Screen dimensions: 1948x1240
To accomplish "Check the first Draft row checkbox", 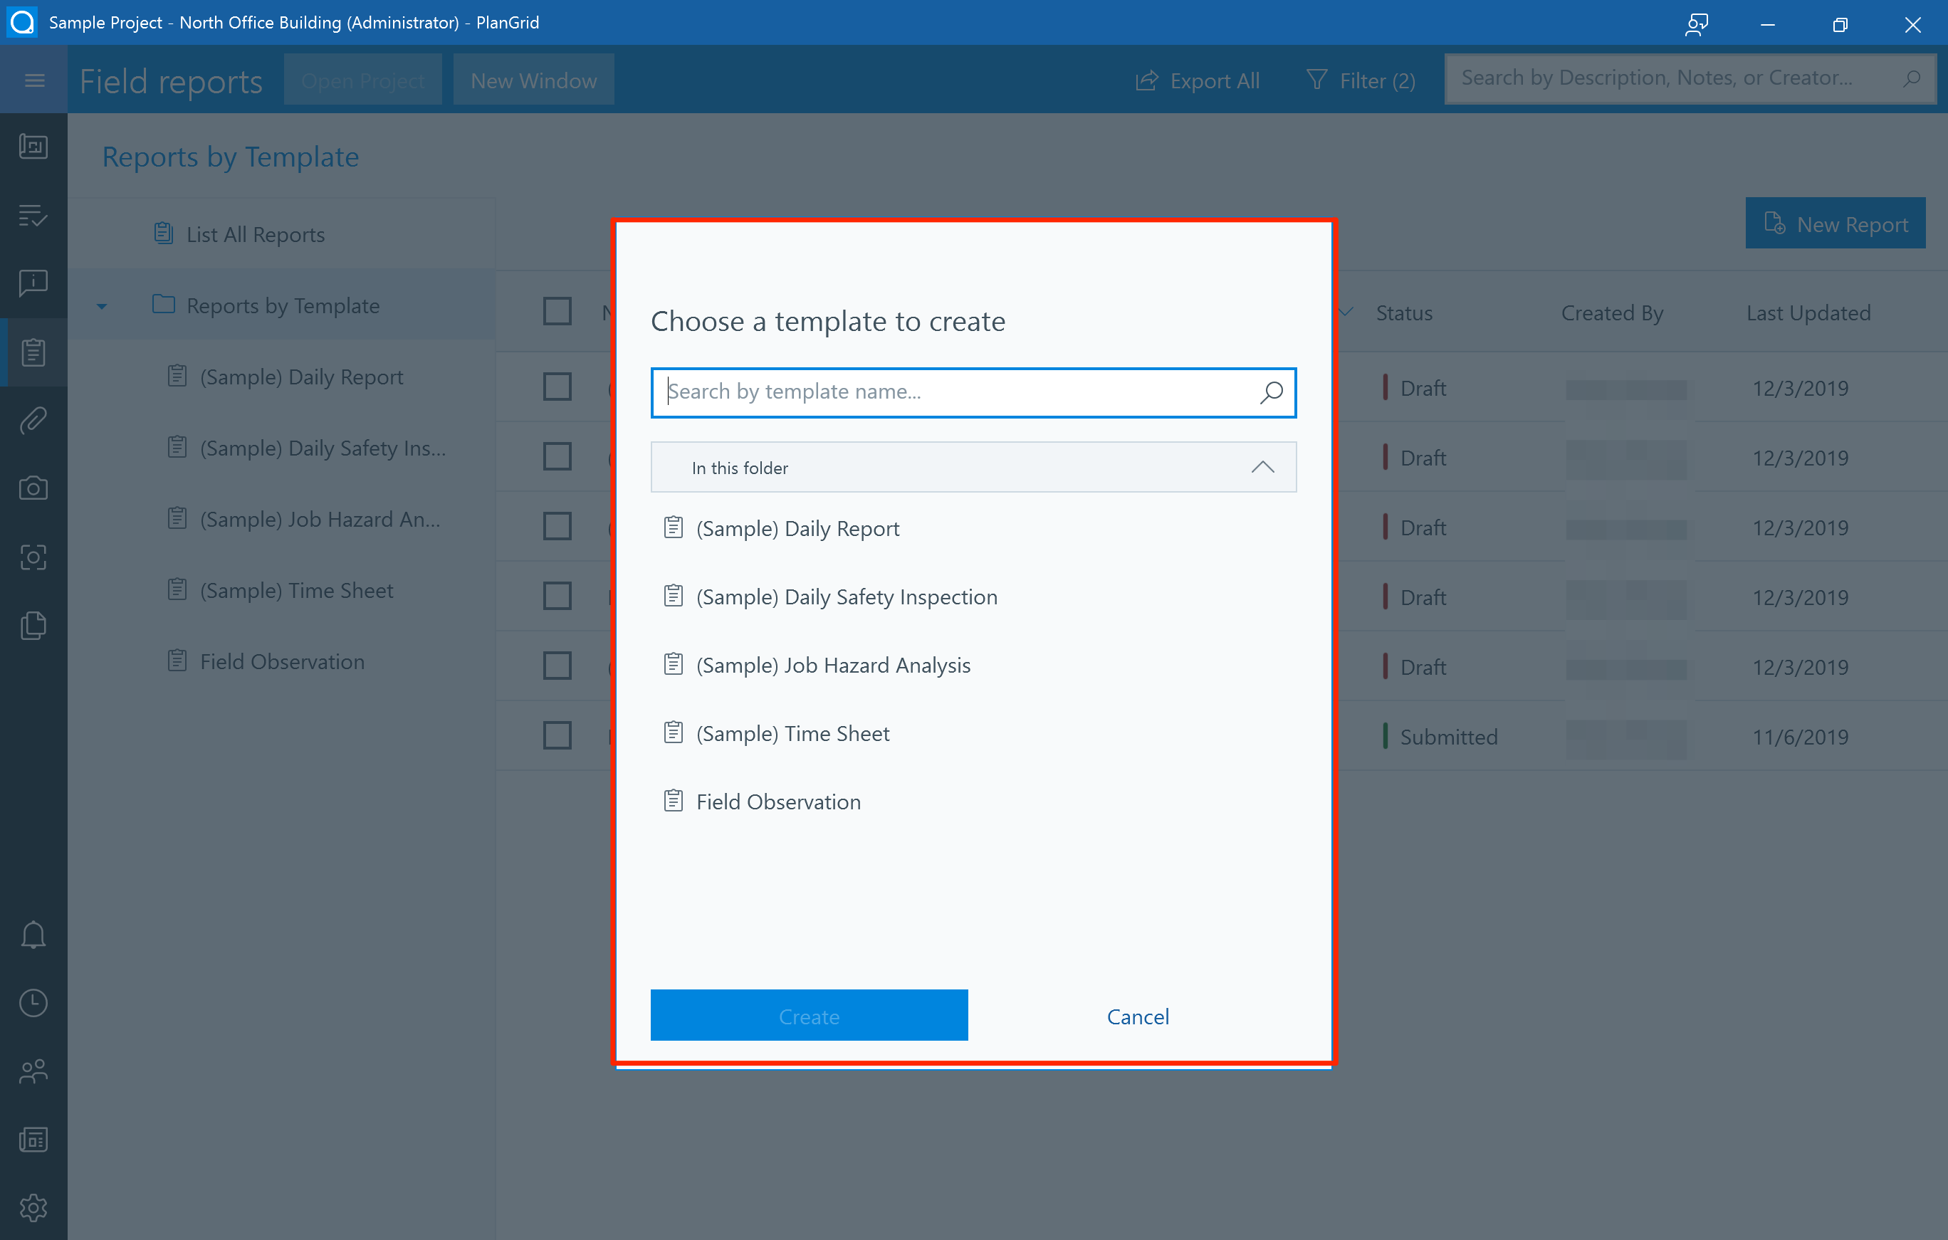I will 557,387.
